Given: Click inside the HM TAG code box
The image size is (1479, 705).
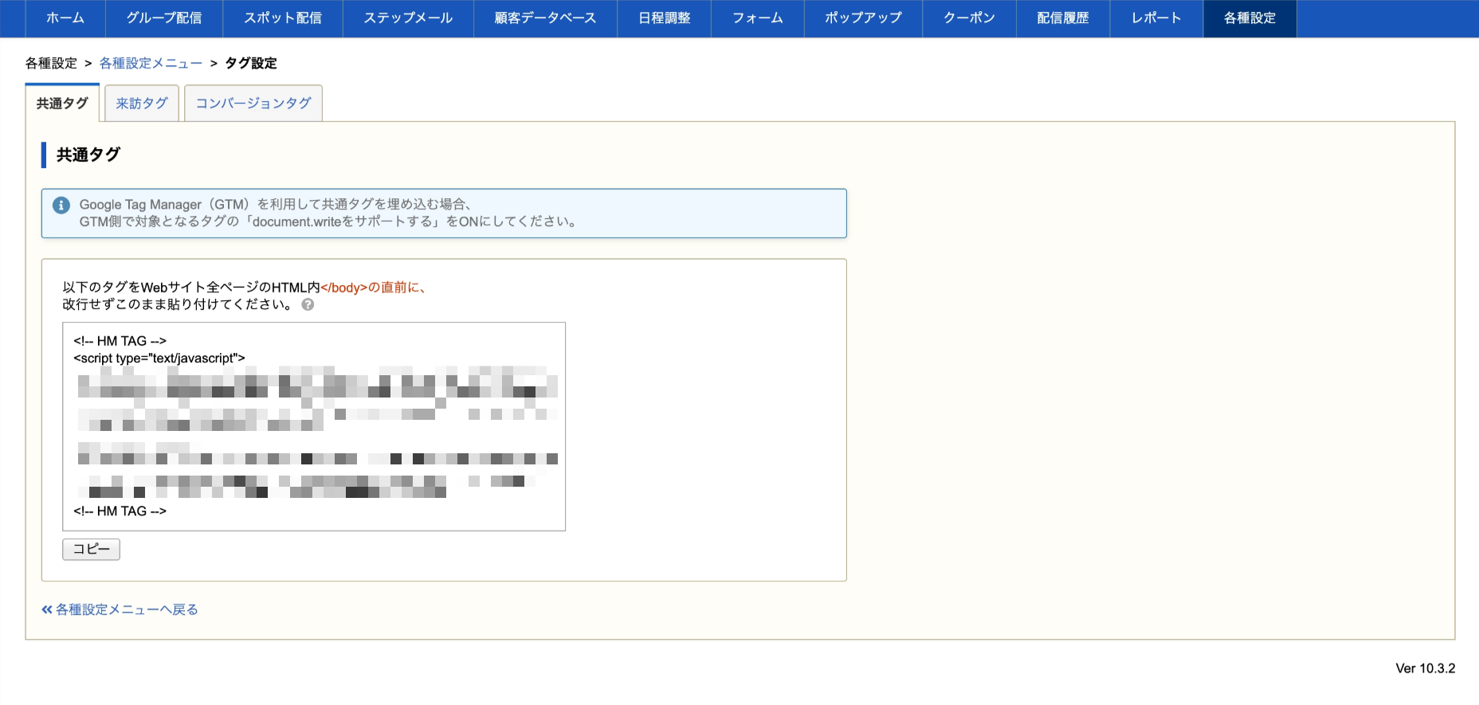Looking at the screenshot, I should pos(314,426).
